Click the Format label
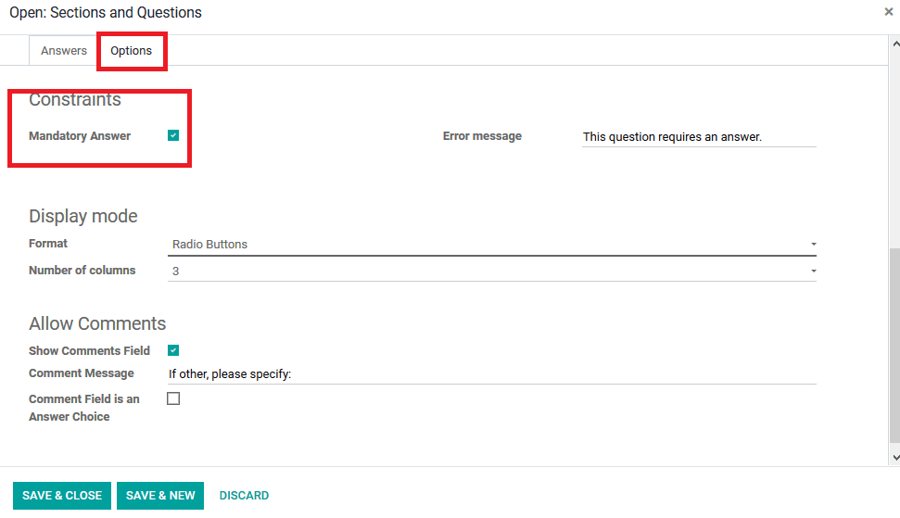 (x=48, y=243)
